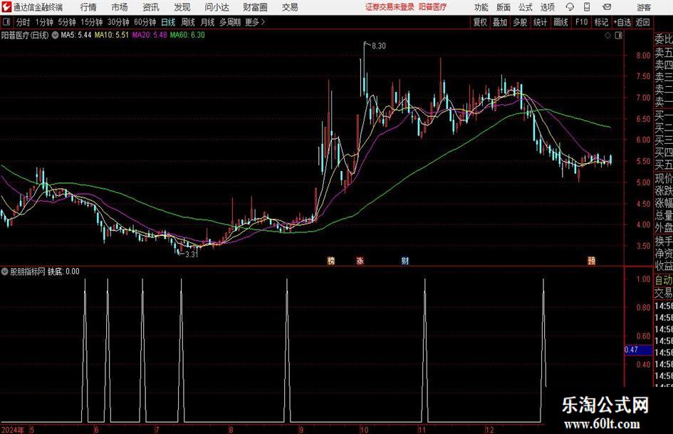Click the MA10: 5.51 label
Viewport: 673px width, 434px height.
(x=112, y=35)
